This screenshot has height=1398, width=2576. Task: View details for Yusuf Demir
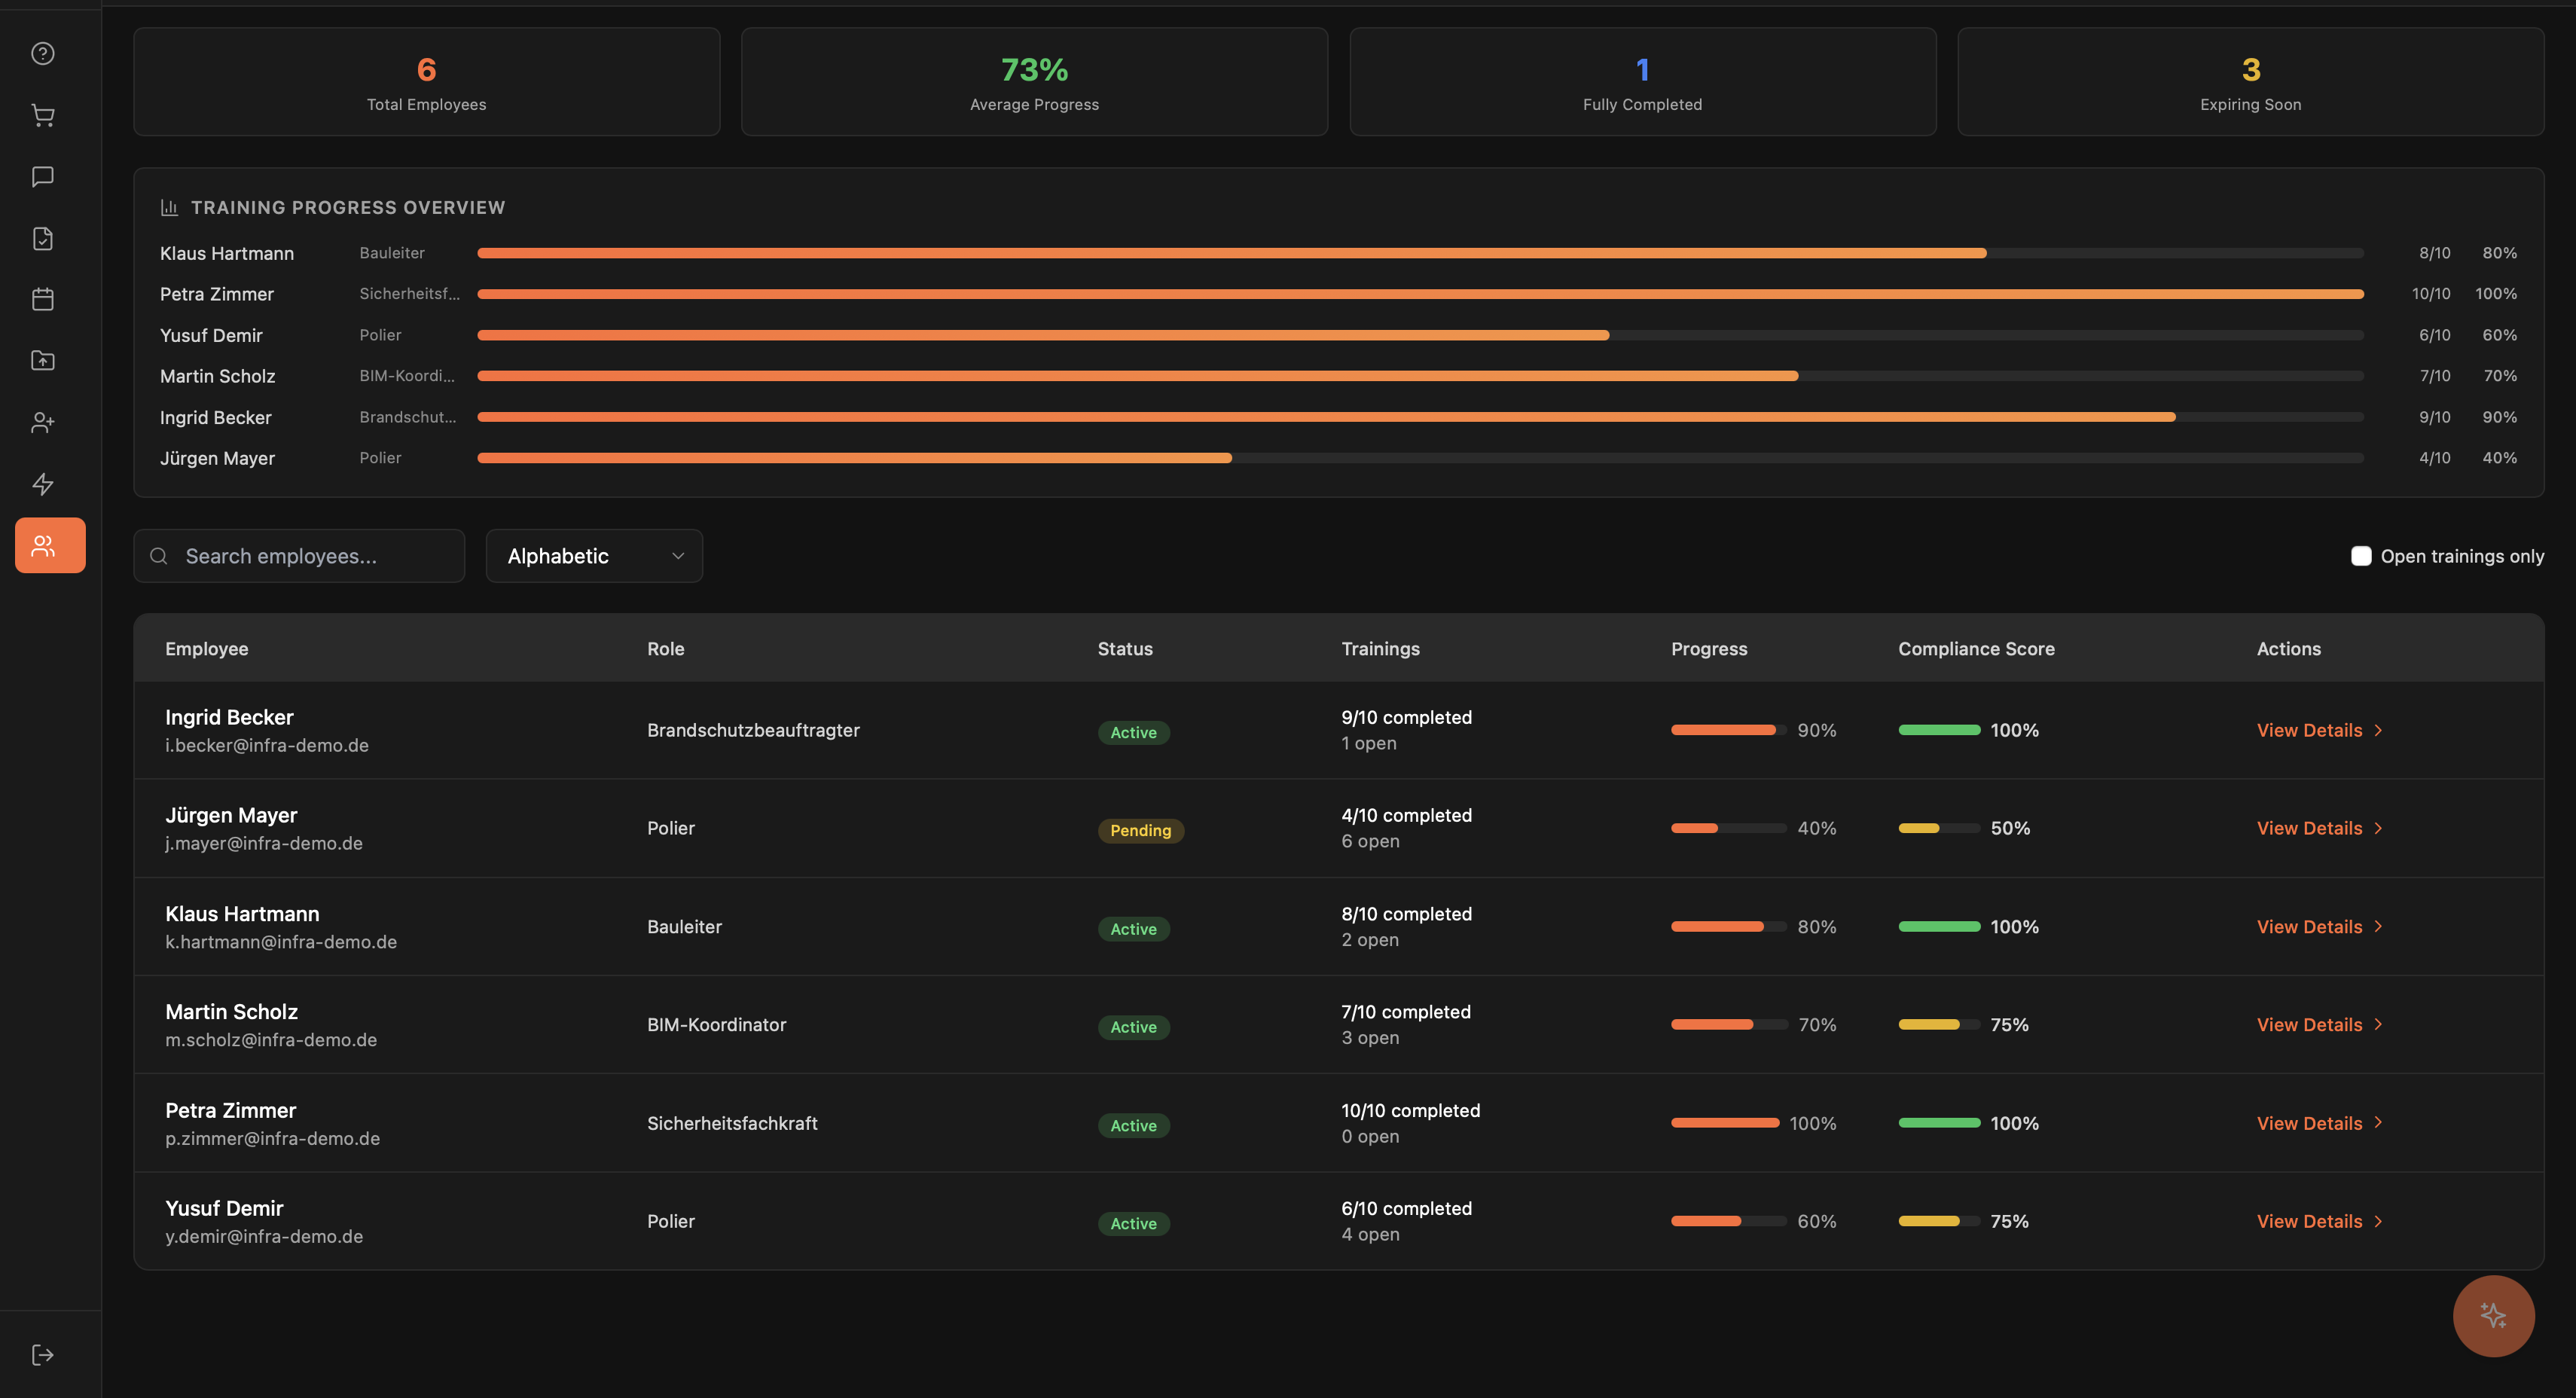tap(2319, 1222)
